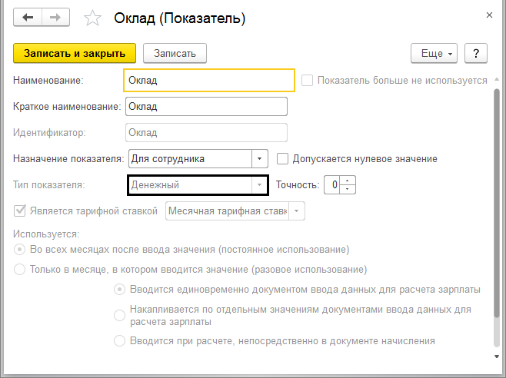The image size is (506, 378).
Task: Expand the Назначение показателя dropdown
Action: 260,159
